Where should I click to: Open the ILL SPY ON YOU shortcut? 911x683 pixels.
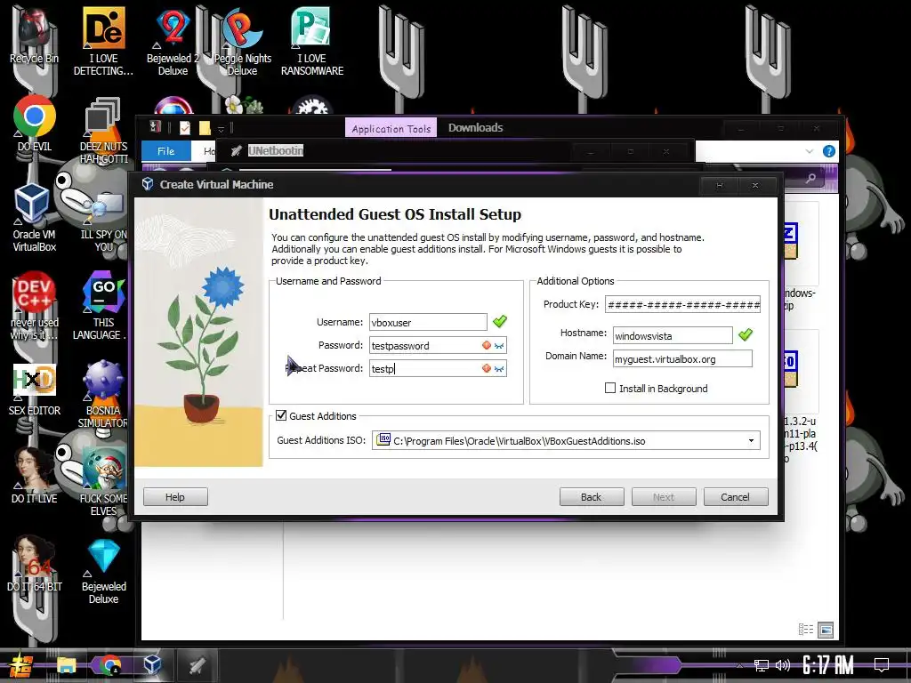pyautogui.click(x=103, y=221)
